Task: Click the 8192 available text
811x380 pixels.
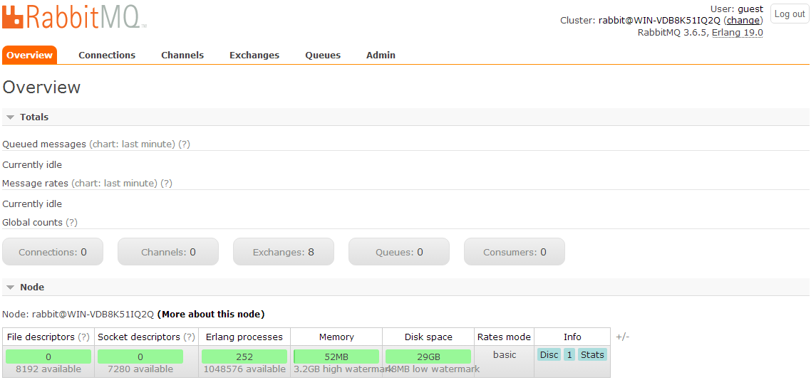Action: point(48,369)
